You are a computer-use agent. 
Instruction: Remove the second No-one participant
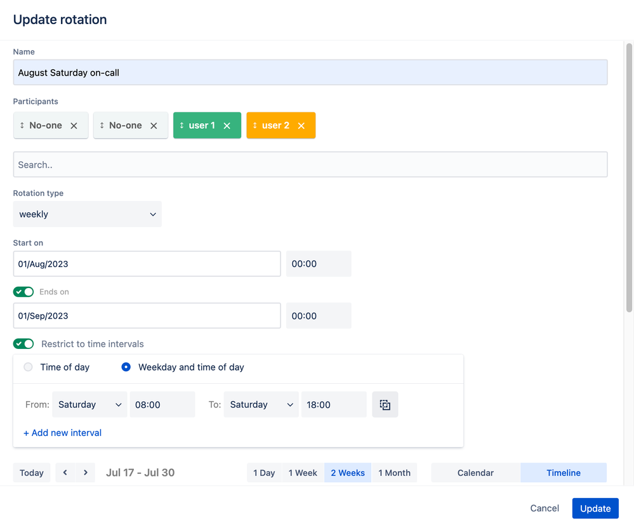pos(154,126)
